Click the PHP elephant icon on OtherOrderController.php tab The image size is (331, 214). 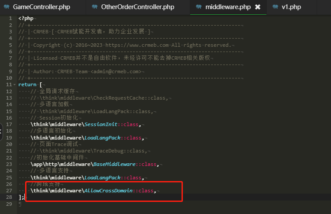click(95, 7)
